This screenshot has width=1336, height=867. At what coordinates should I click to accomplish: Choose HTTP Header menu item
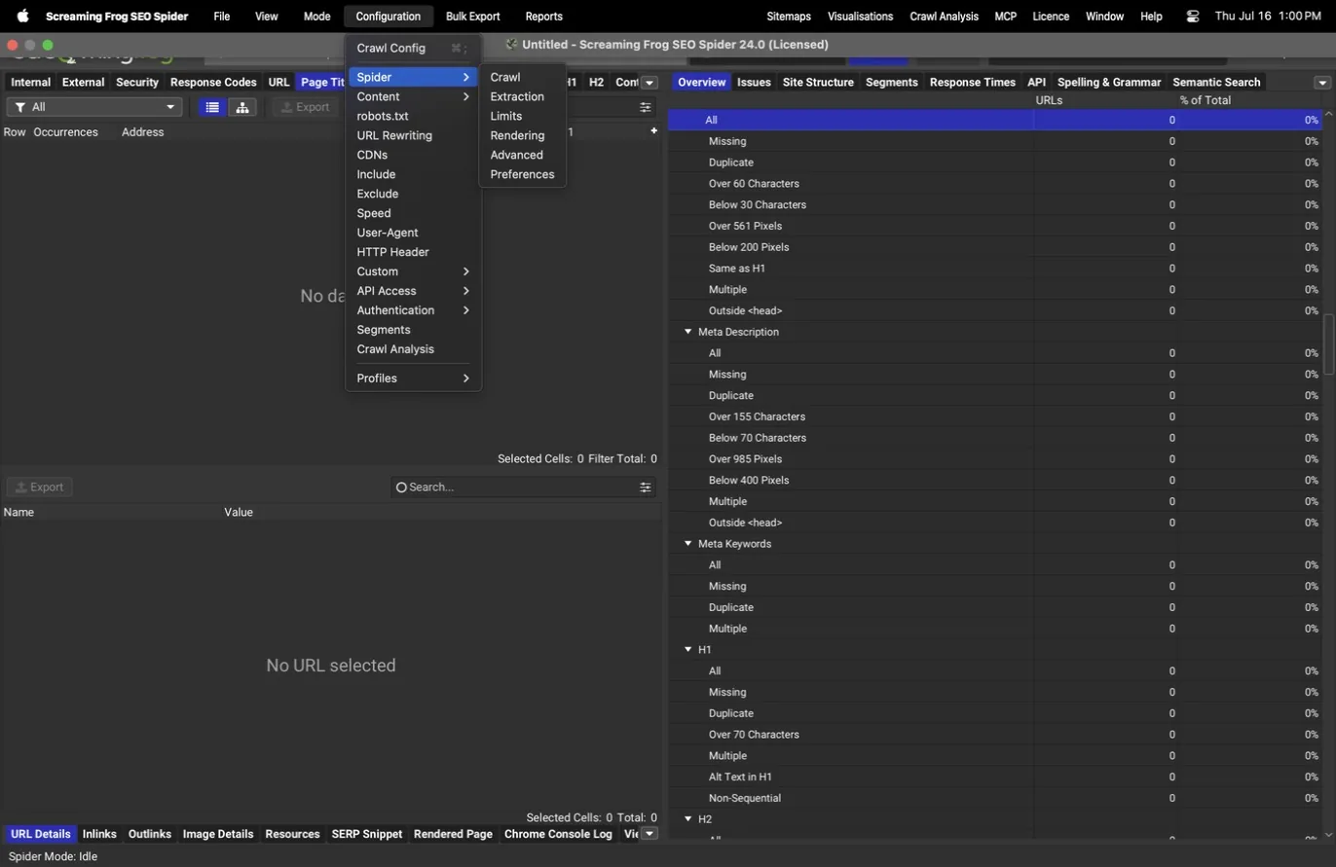tap(413, 252)
